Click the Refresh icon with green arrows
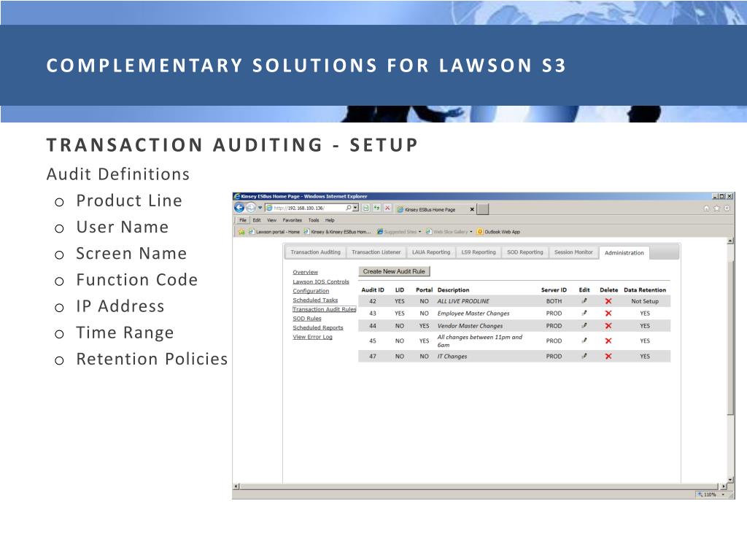This screenshot has height=560, width=747. pyautogui.click(x=377, y=208)
